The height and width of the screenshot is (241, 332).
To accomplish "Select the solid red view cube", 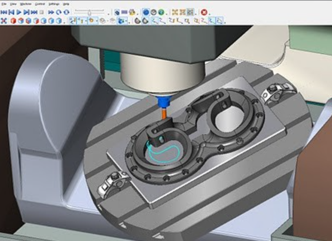I will tap(13, 21).
